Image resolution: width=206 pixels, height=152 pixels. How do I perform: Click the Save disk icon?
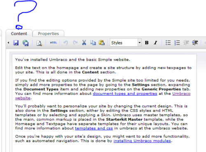[x=16, y=43]
